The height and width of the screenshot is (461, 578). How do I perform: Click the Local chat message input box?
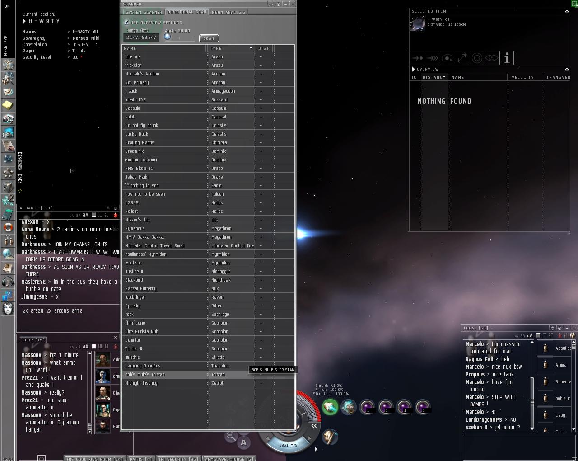coord(519,447)
